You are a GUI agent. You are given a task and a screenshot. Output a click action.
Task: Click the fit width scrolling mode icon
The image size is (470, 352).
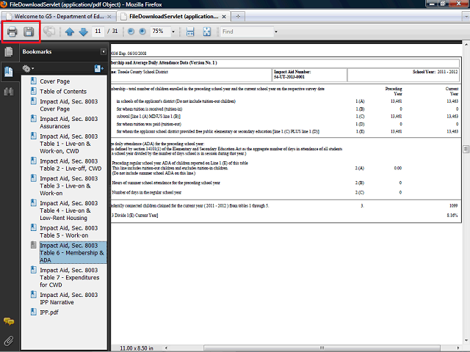(x=190, y=32)
